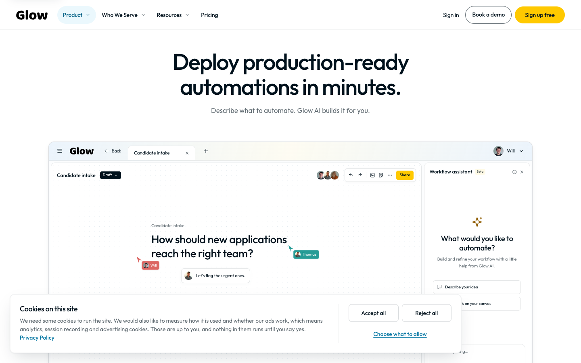581x363 pixels.
Task: Click the Candidate intake title beside Draft
Action: [x=76, y=175]
